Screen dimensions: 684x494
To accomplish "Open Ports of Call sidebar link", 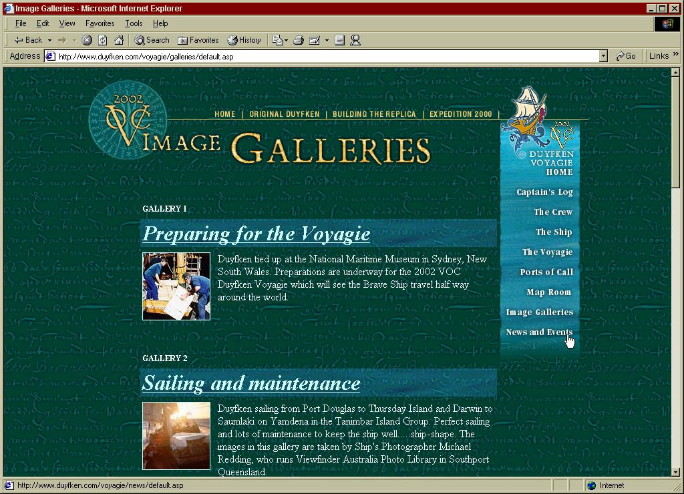I will pyautogui.click(x=546, y=272).
